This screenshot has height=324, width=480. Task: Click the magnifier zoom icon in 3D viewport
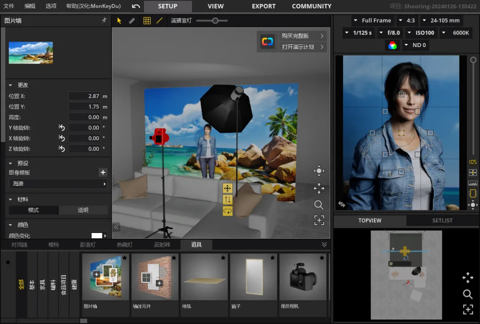point(319,205)
